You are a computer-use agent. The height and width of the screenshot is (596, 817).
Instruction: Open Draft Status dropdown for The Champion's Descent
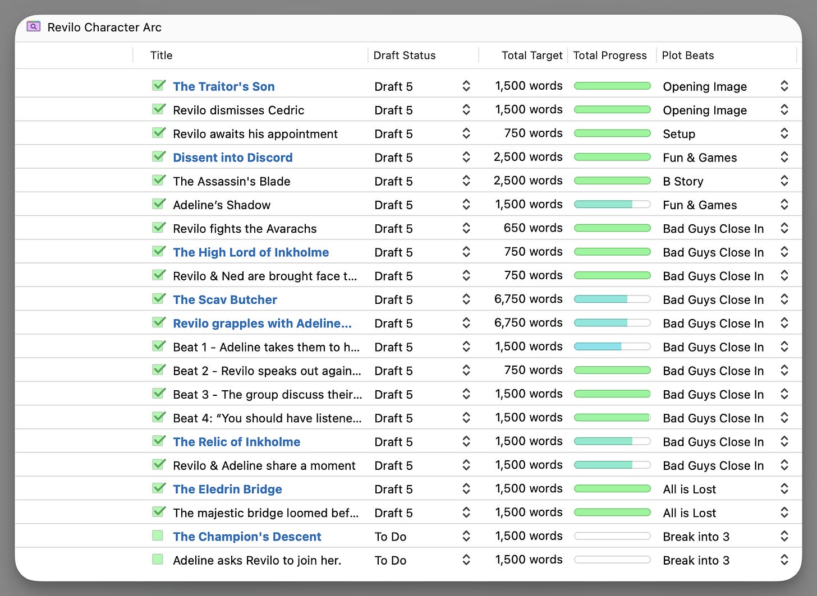click(x=466, y=537)
